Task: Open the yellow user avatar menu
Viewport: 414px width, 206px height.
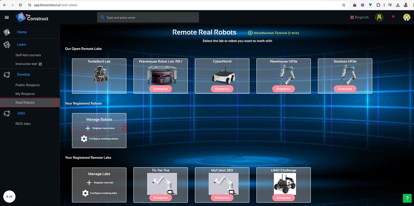Action: click(x=407, y=18)
